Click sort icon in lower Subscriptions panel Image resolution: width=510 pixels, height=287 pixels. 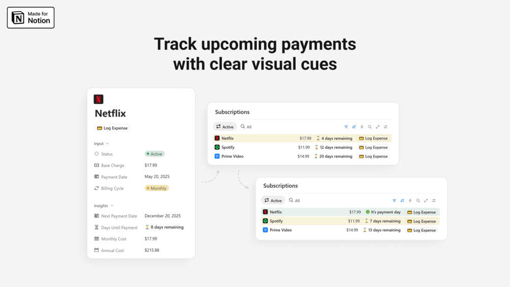tap(402, 201)
